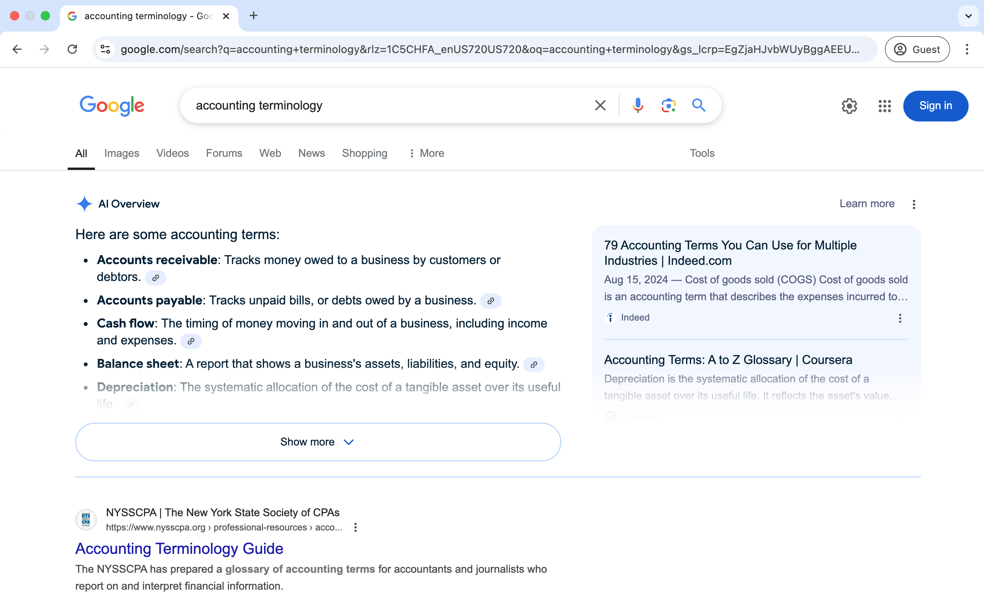Open Accounting Terminology Guide result

tap(180, 549)
